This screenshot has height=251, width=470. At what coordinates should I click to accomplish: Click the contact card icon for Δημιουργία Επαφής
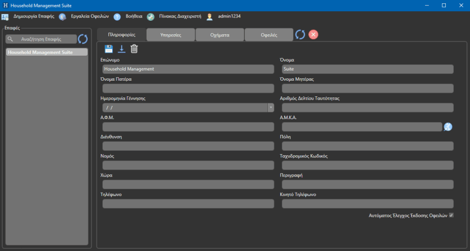pos(5,17)
